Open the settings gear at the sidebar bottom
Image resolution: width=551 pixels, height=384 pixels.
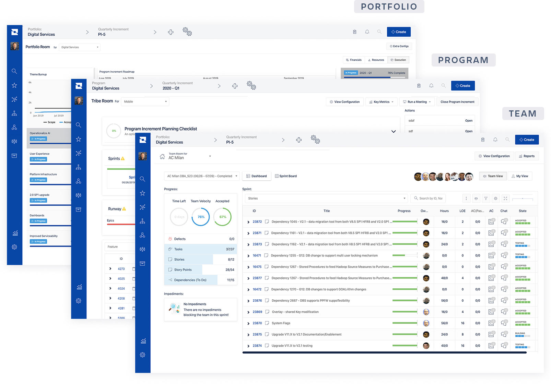pos(143,355)
